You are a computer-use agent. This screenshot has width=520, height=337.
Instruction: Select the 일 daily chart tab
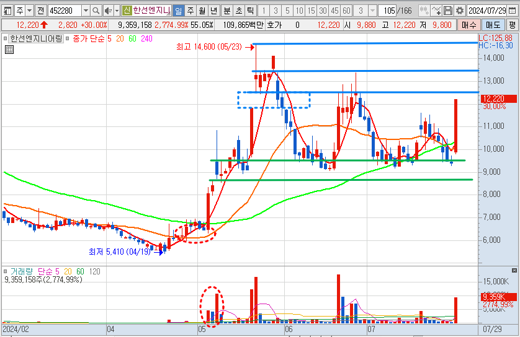(179, 11)
